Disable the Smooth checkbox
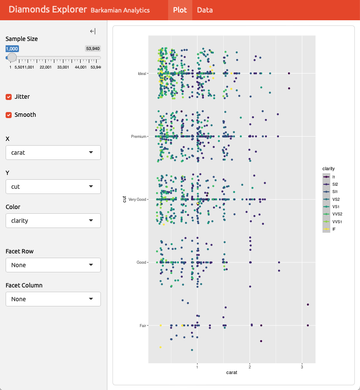360x390 pixels. (8, 115)
